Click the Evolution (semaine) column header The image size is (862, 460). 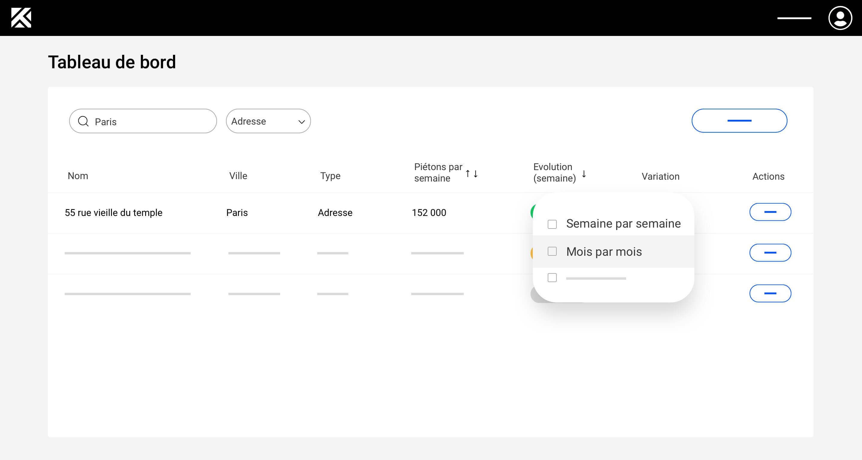click(x=555, y=172)
